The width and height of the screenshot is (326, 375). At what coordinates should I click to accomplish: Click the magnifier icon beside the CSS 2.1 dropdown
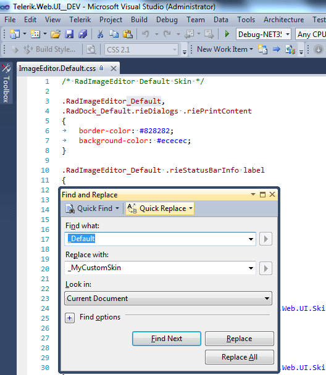91,49
